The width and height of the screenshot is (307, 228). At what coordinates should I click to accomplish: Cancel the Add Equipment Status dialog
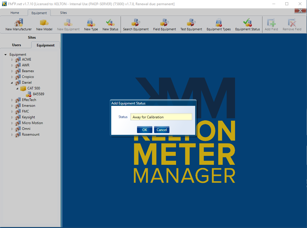pos(162,130)
